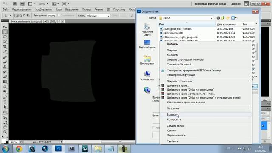272x153 pixels.
Task: Select the Gradient tool
Action: pos(5,82)
